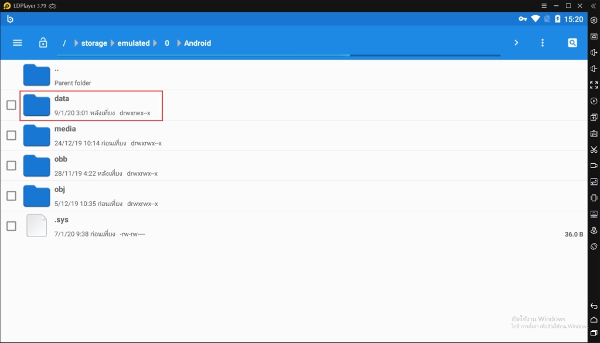Open the shared folder icon
Screen dimensions: 600x343
(594, 214)
